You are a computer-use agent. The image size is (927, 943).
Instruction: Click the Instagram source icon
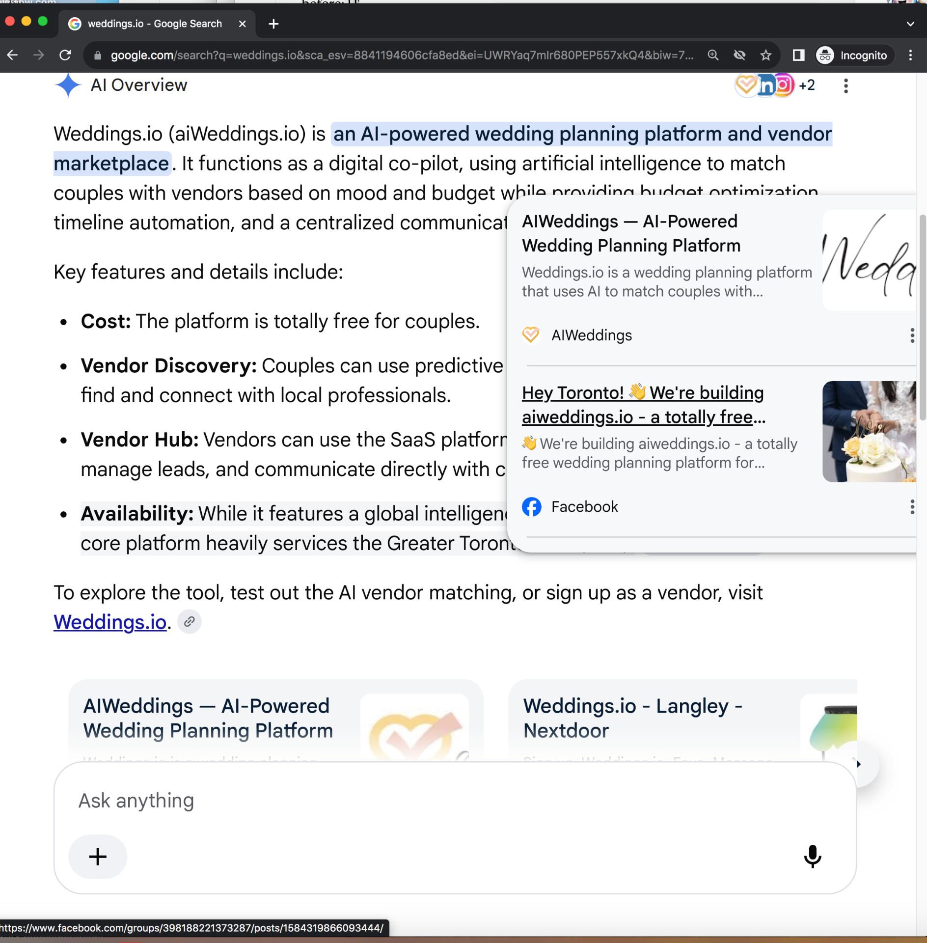(x=785, y=85)
